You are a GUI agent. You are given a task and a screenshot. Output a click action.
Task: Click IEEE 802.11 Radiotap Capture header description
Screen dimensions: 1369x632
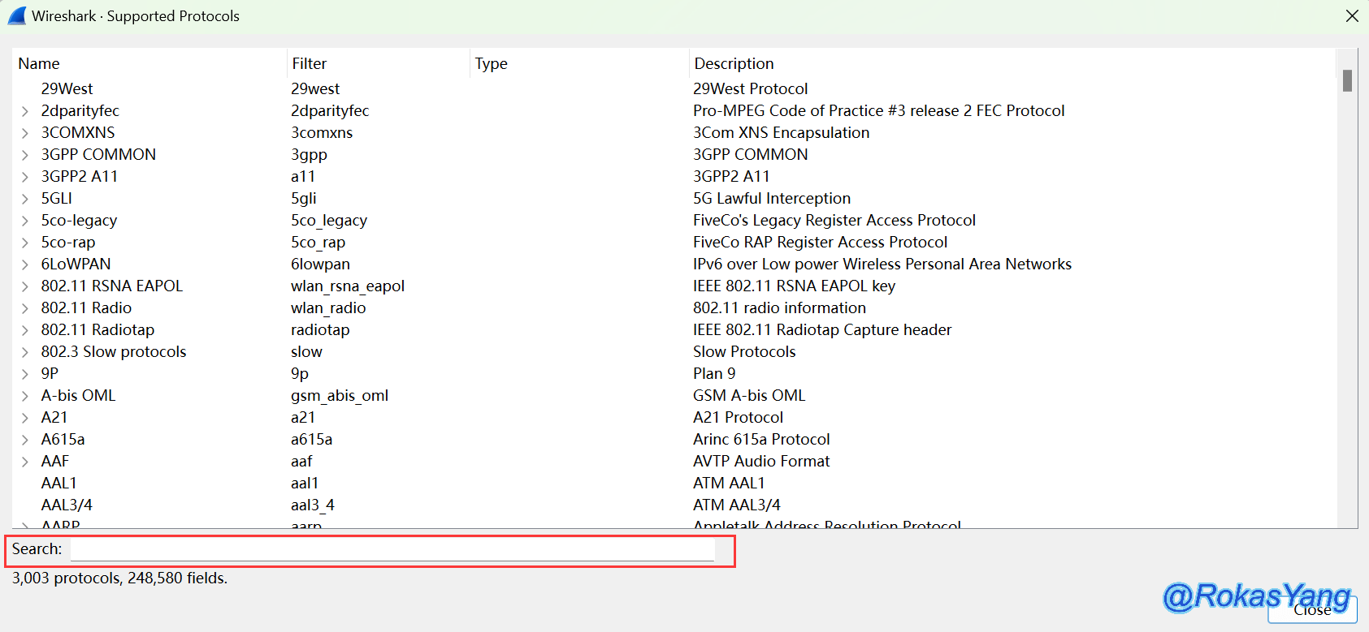point(822,329)
